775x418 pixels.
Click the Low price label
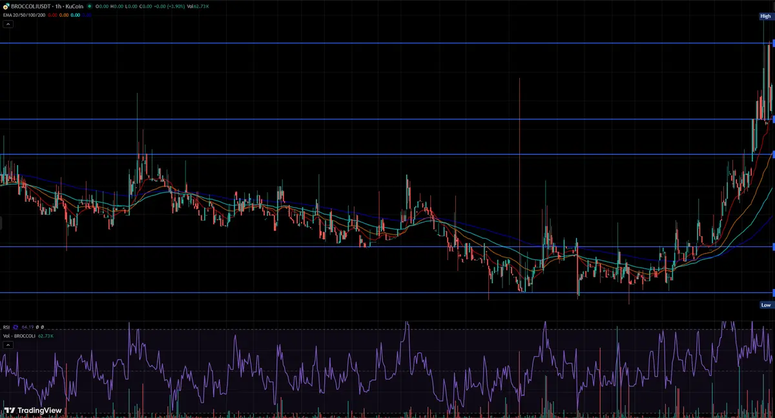click(766, 304)
